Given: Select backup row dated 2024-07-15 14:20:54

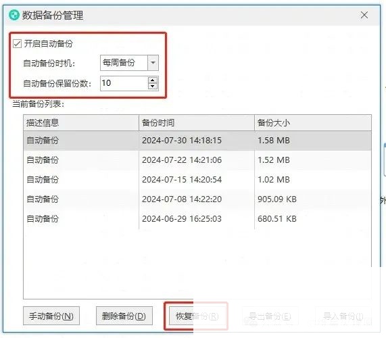Looking at the screenshot, I should tap(197, 180).
